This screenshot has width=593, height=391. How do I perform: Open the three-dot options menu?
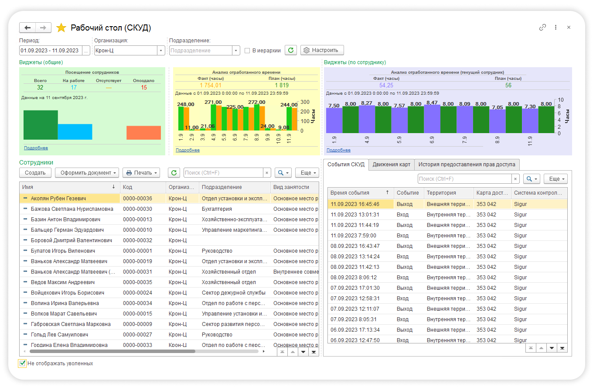(x=556, y=27)
